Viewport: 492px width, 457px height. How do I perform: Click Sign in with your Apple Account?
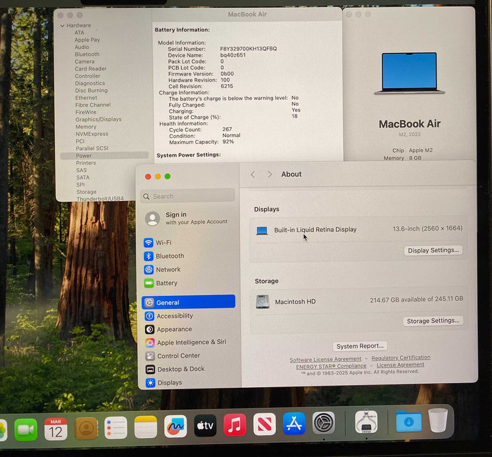187,218
